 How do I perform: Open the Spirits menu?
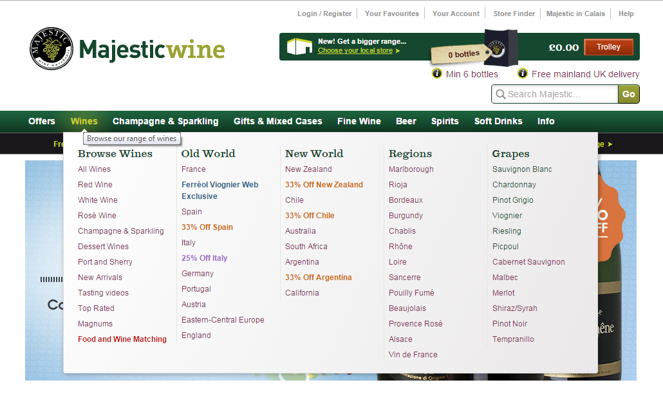(445, 122)
